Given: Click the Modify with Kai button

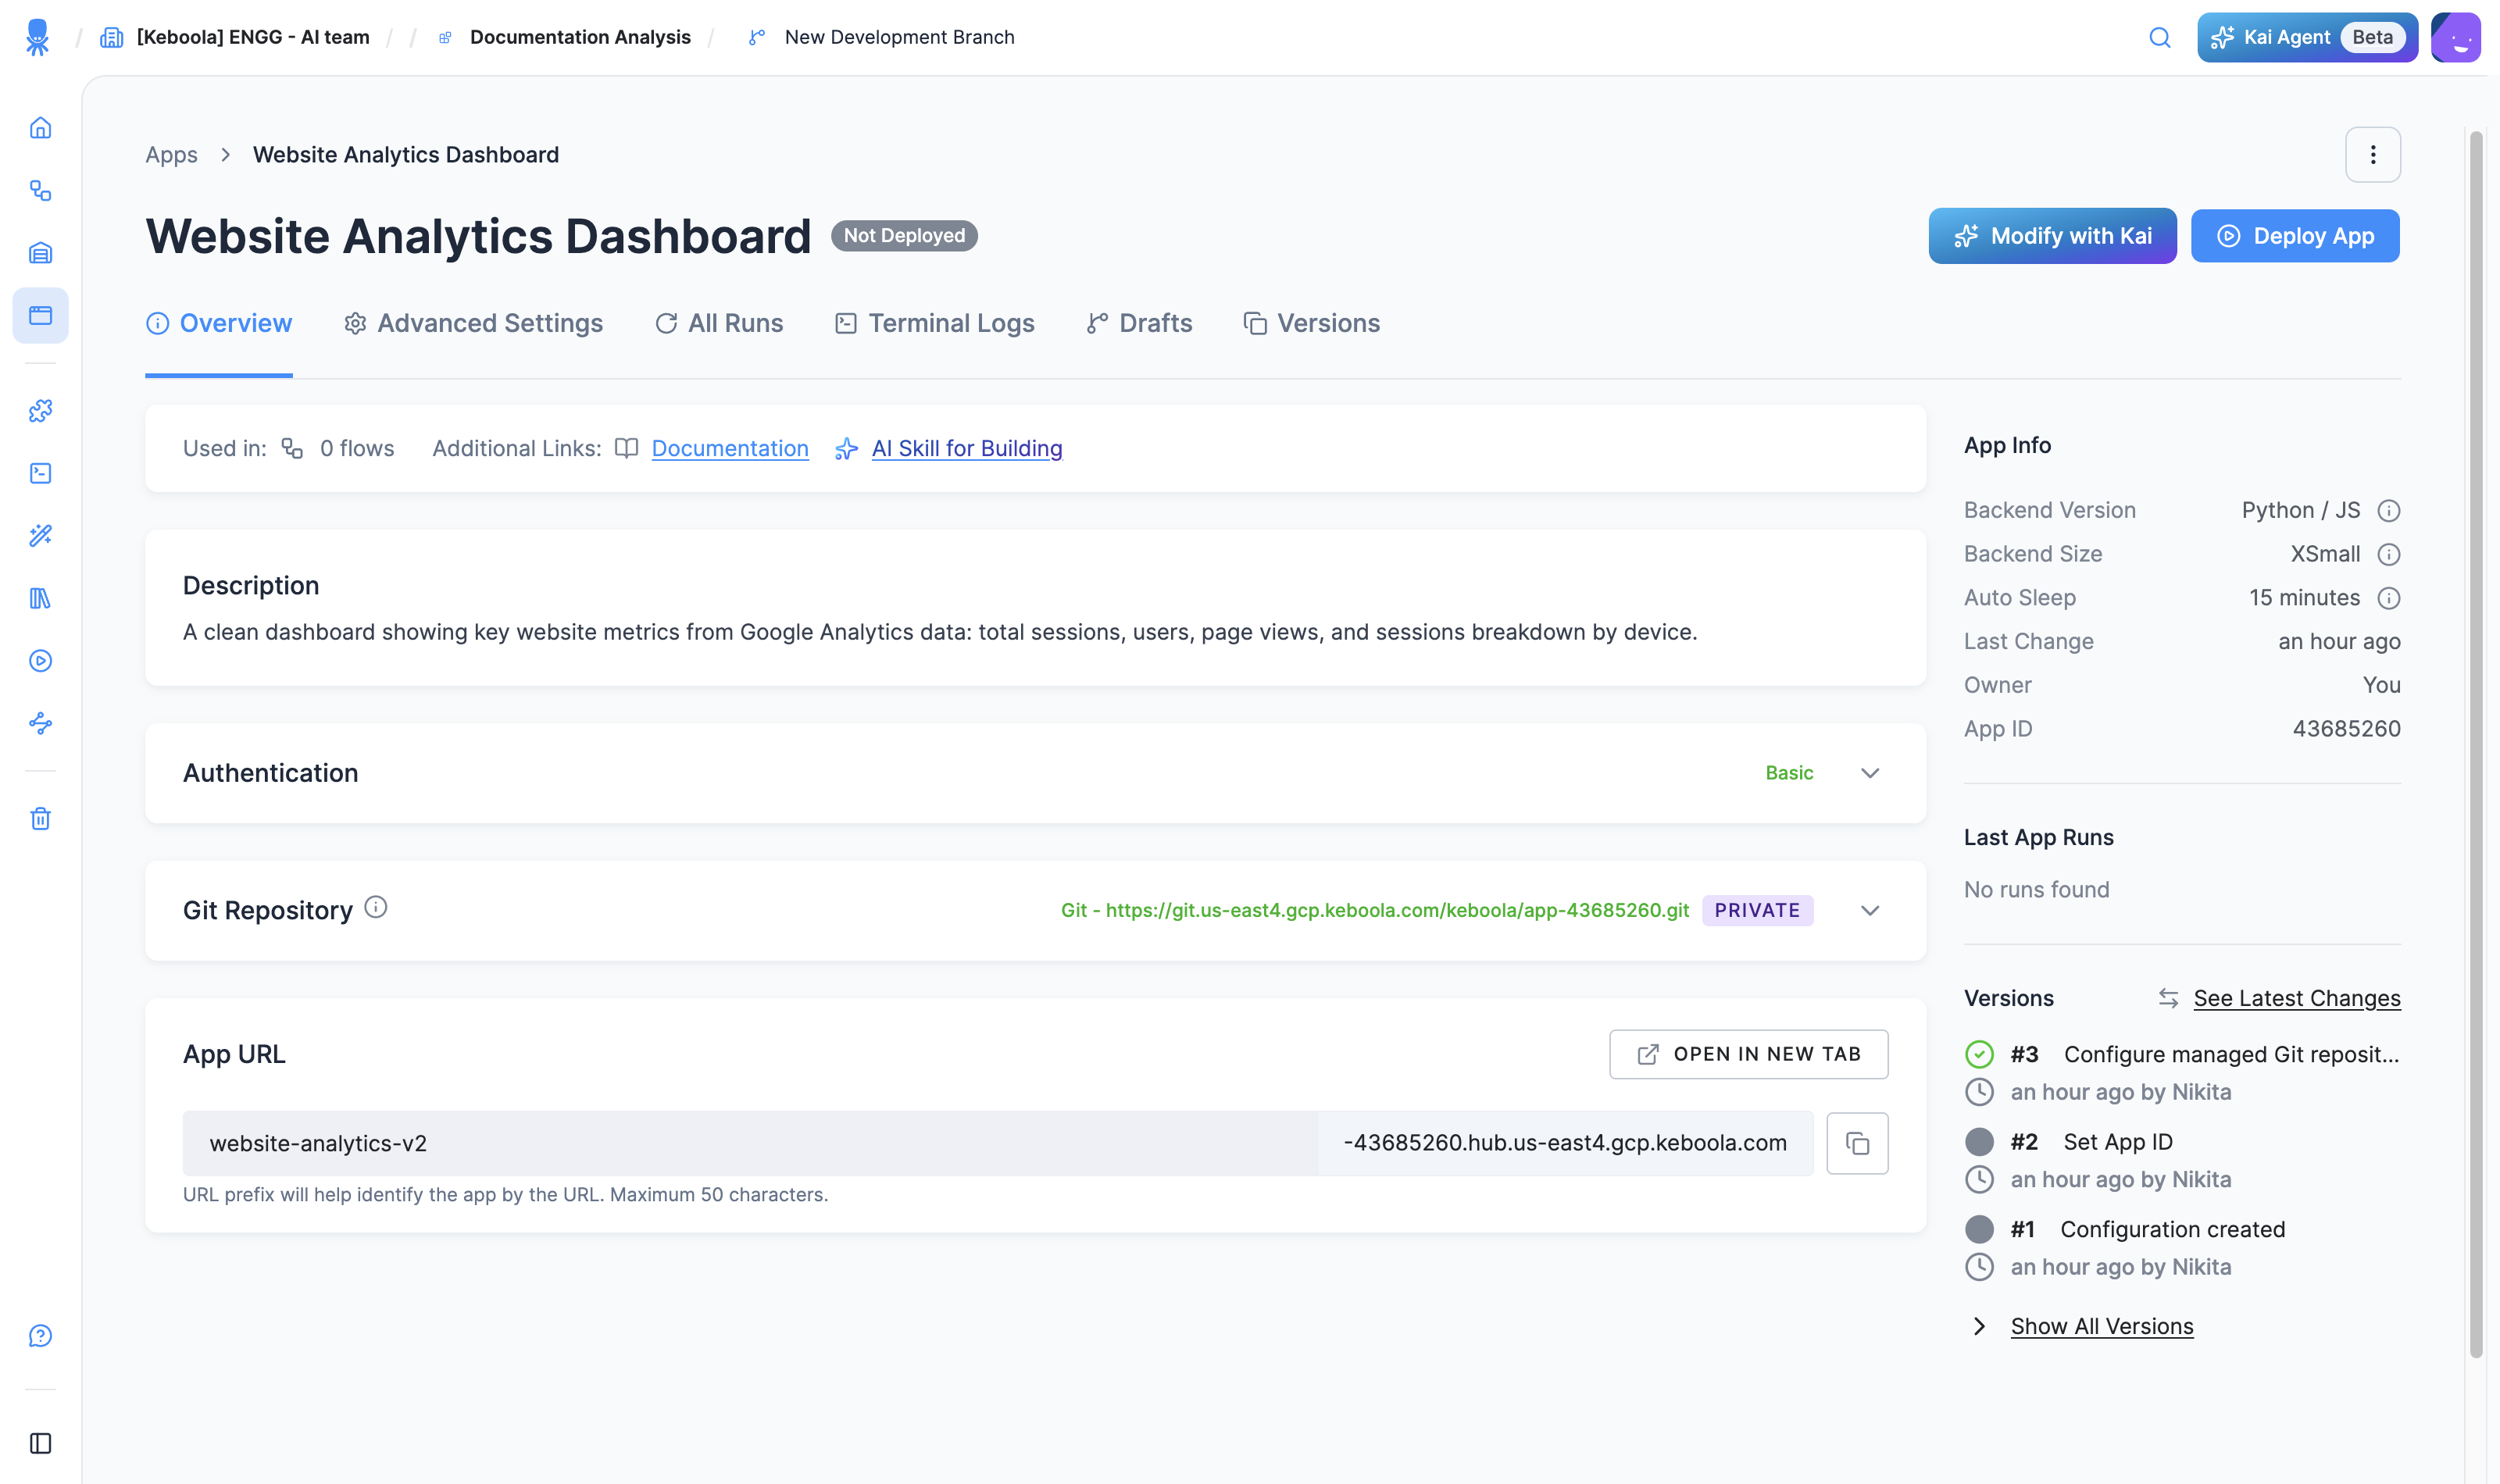Looking at the screenshot, I should pos(2052,236).
